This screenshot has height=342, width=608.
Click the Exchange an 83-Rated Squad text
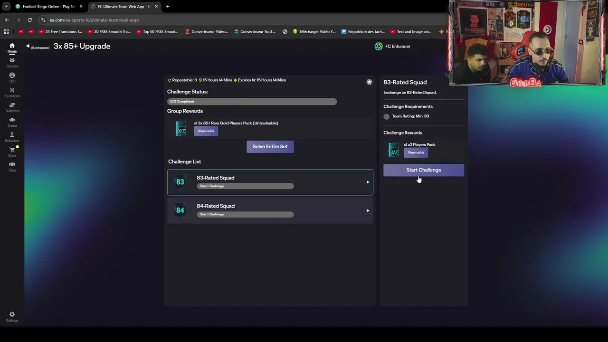[x=410, y=93]
